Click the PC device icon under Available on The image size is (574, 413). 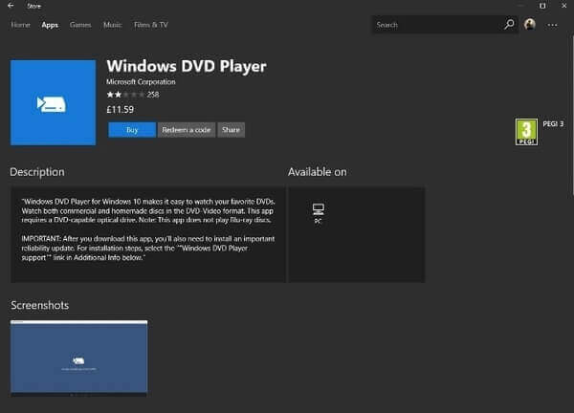click(319, 209)
